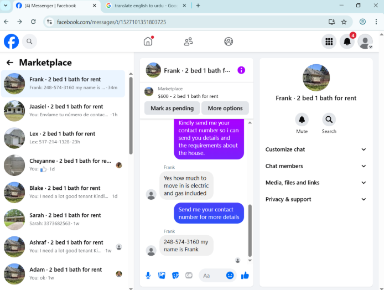Search in conversation magnifier icon

point(329,120)
